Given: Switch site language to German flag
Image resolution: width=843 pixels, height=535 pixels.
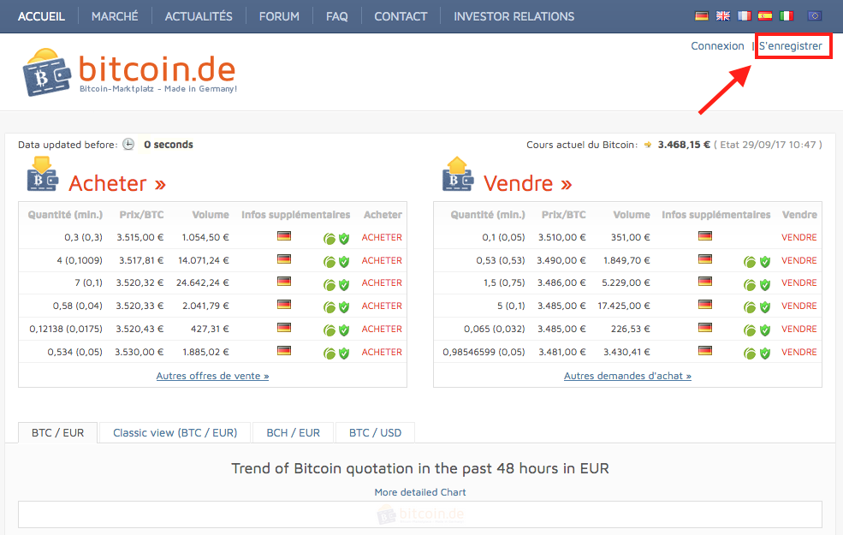Looking at the screenshot, I should [x=702, y=16].
